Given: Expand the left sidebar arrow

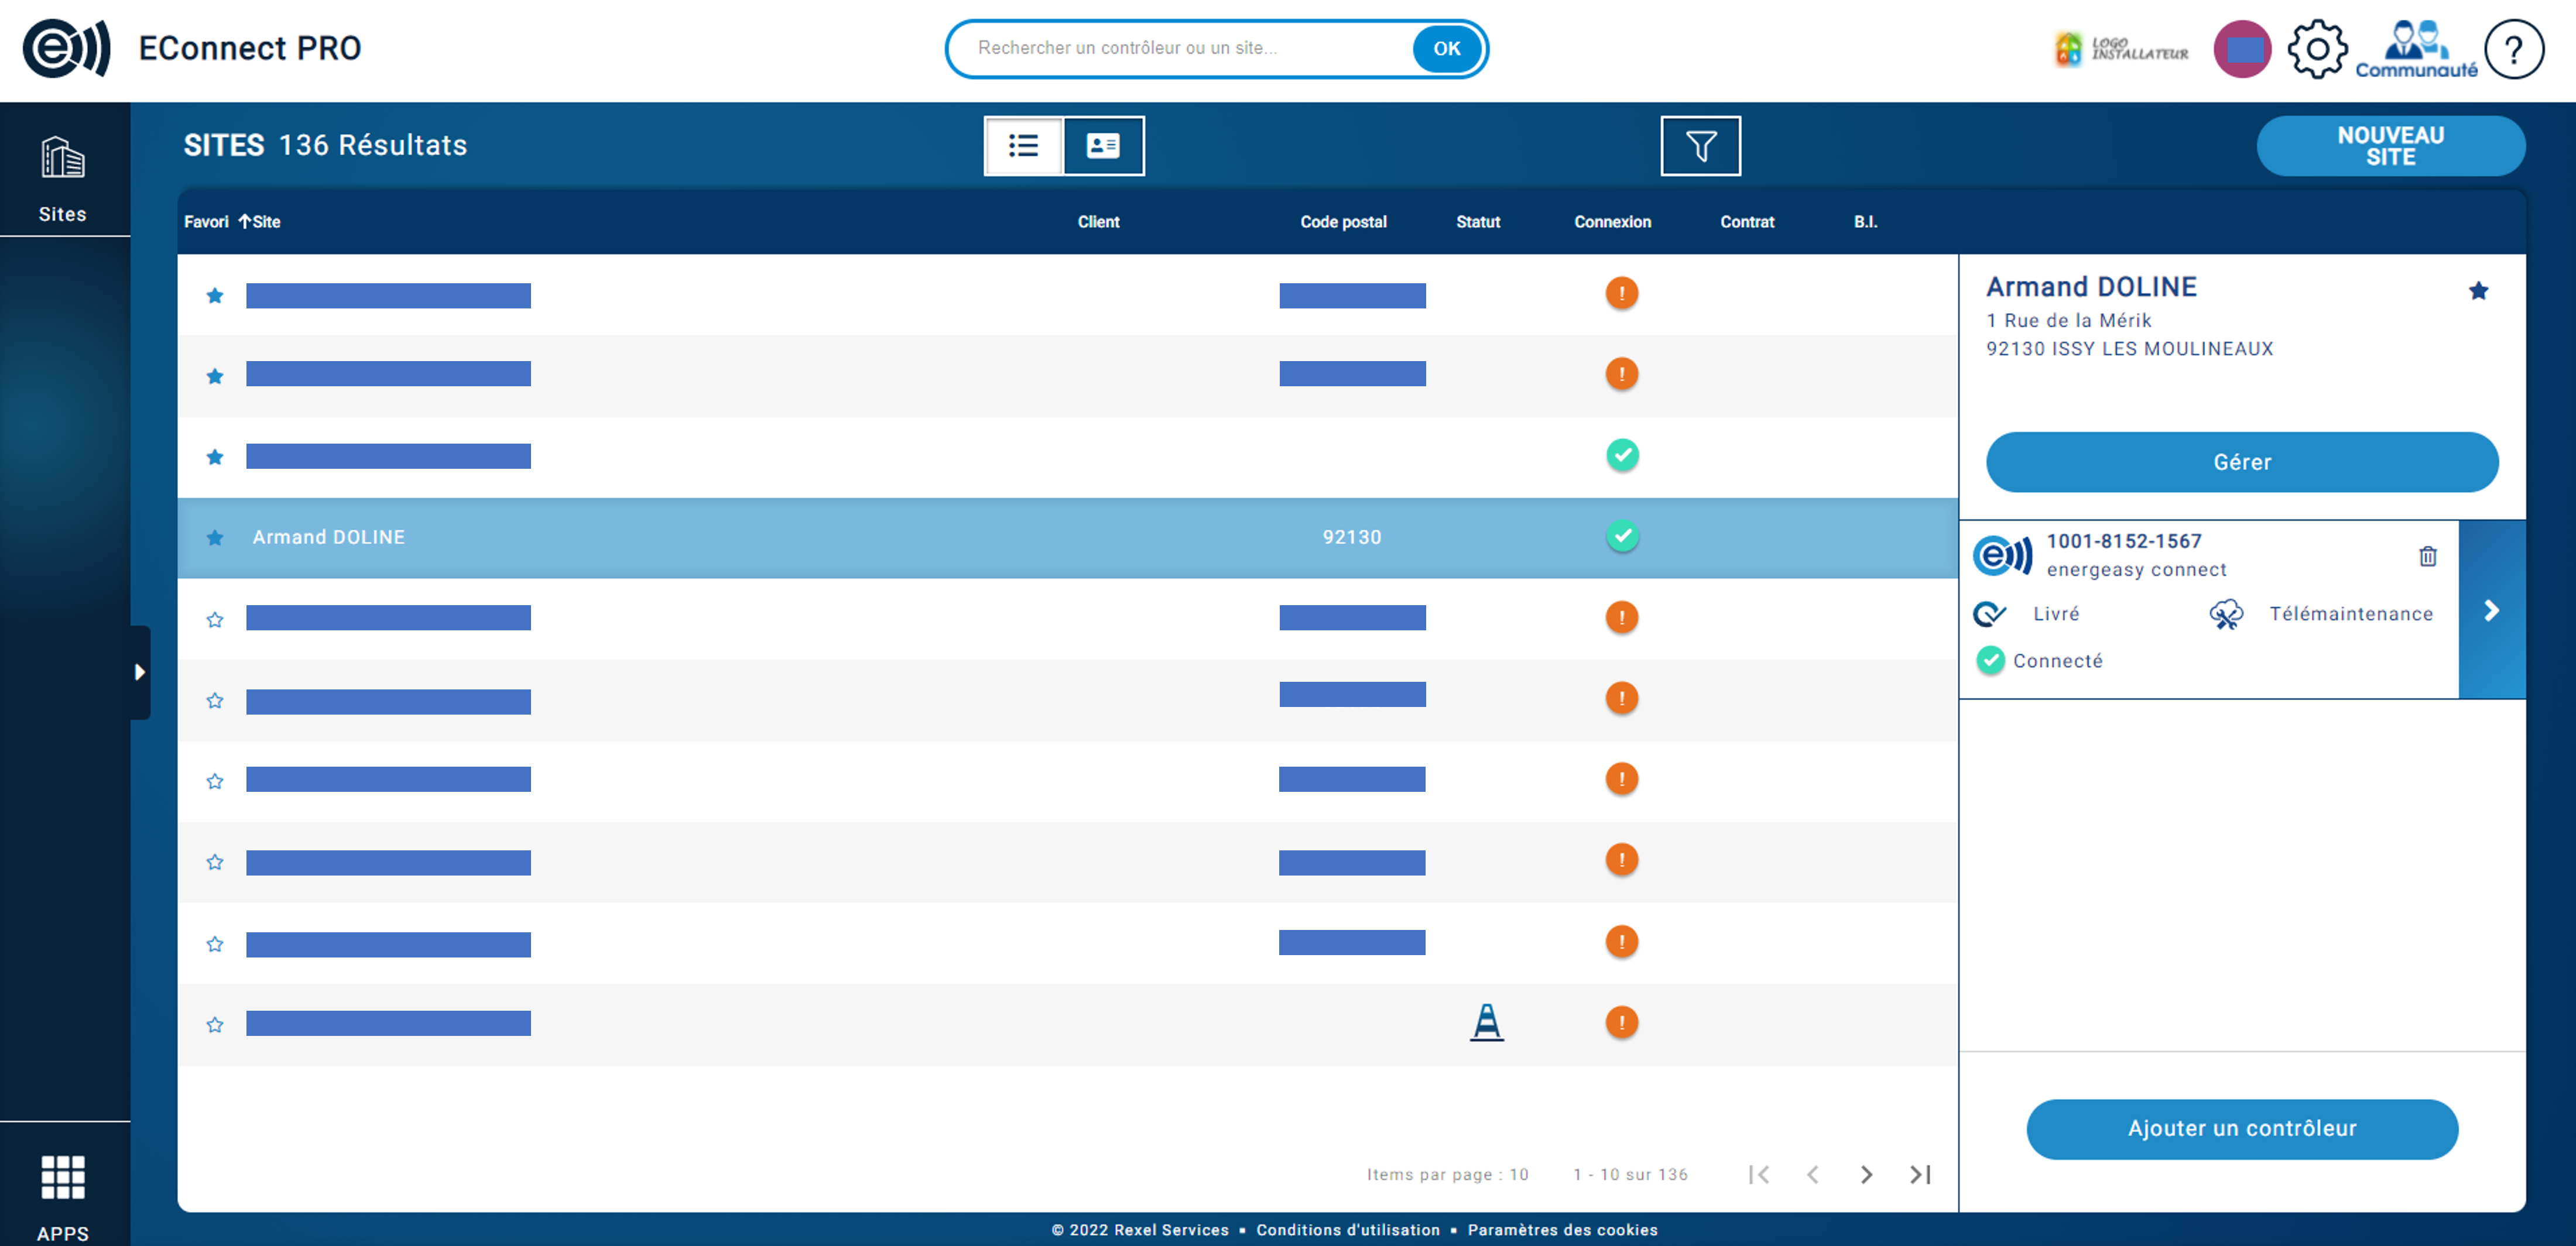Looking at the screenshot, I should [139, 671].
